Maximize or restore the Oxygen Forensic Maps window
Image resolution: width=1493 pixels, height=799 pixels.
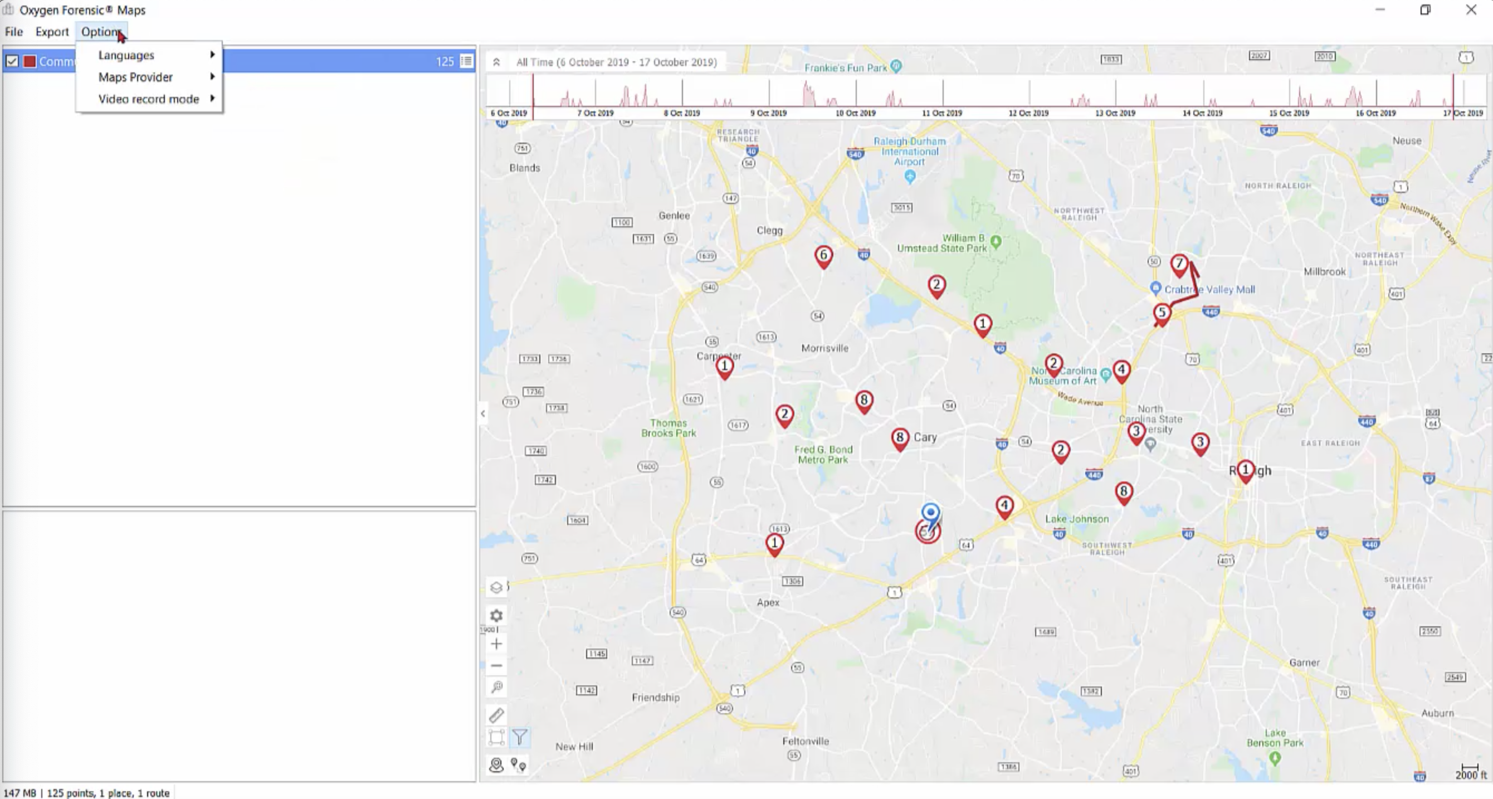(1425, 10)
